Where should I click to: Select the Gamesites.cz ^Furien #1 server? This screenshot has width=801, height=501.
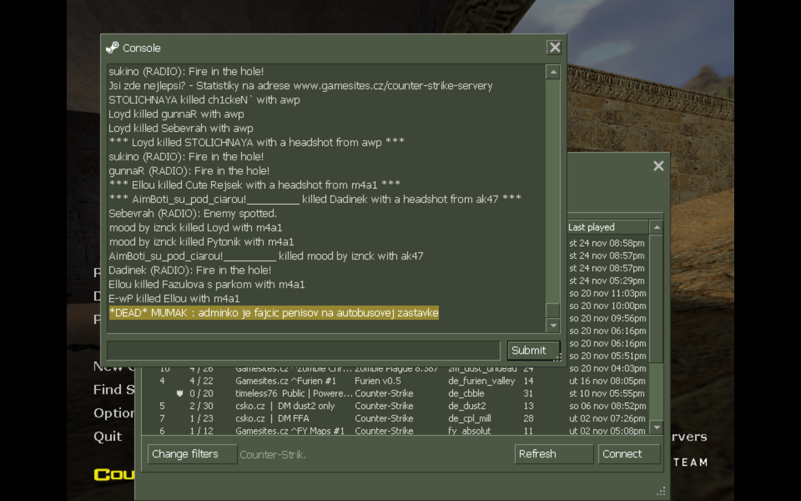click(x=285, y=381)
